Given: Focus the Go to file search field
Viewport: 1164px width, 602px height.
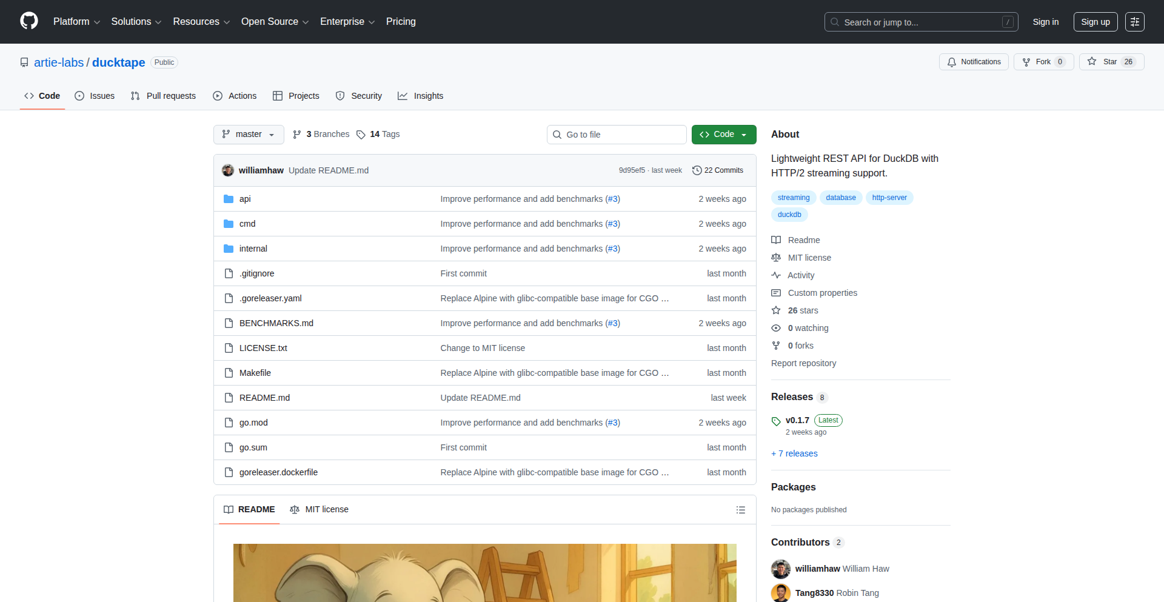Looking at the screenshot, I should 617,135.
